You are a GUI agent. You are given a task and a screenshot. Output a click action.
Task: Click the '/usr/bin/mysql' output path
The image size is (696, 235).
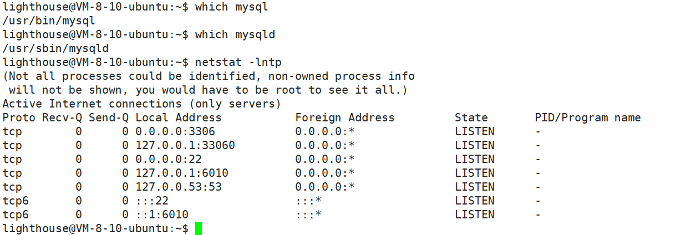pos(49,21)
